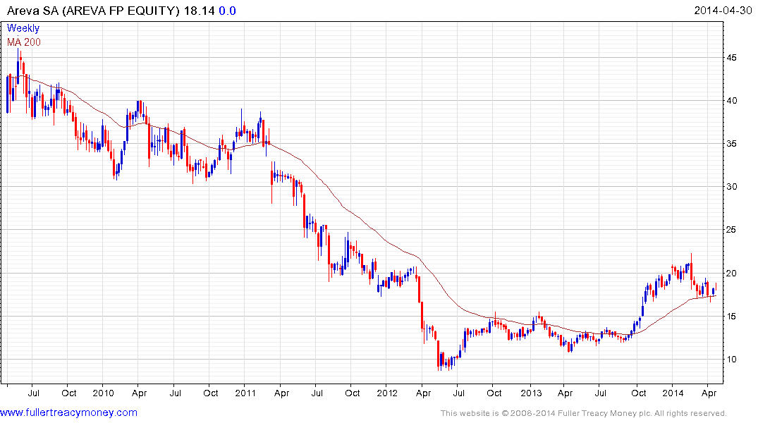Click the blue 0.0 change value
This screenshot has width=758, height=423.
tap(227, 11)
